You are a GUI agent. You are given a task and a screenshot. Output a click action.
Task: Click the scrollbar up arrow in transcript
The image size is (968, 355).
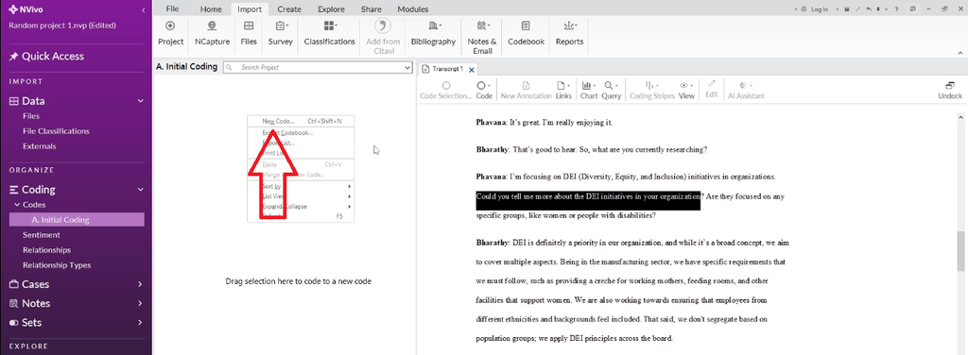(x=961, y=117)
